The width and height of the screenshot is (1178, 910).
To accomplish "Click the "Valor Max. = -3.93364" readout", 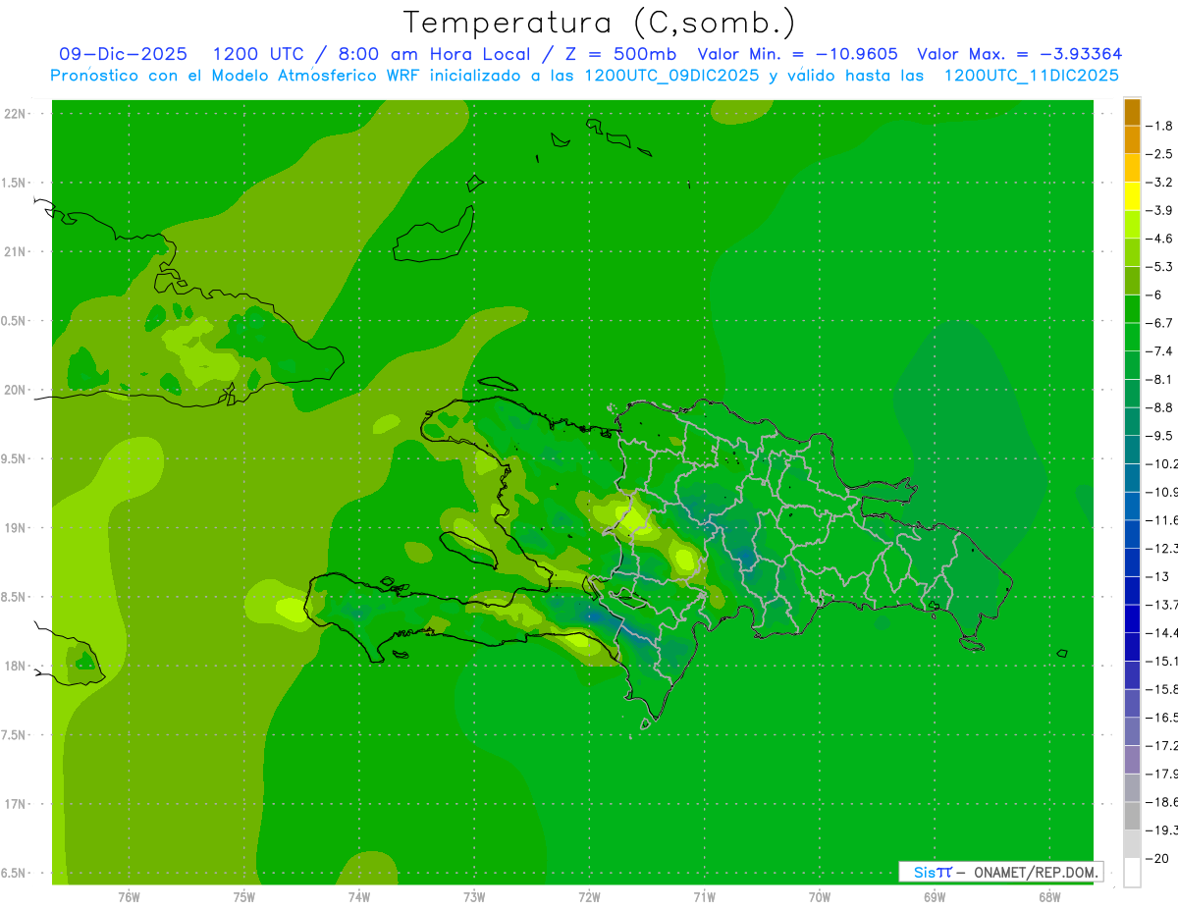I will (1019, 54).
